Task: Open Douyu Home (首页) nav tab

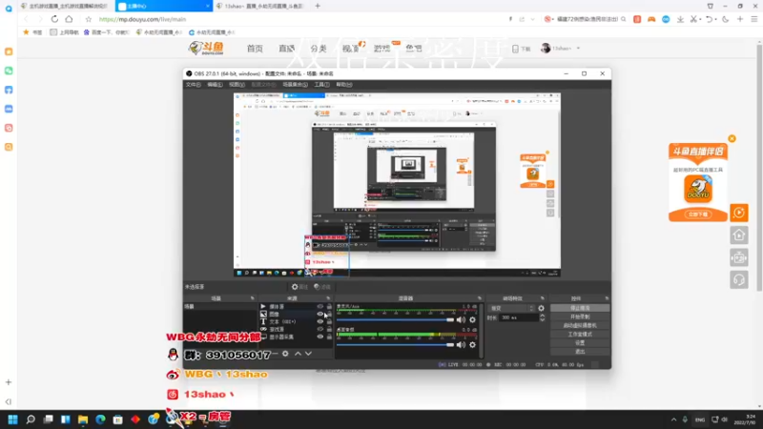Action: [x=255, y=49]
